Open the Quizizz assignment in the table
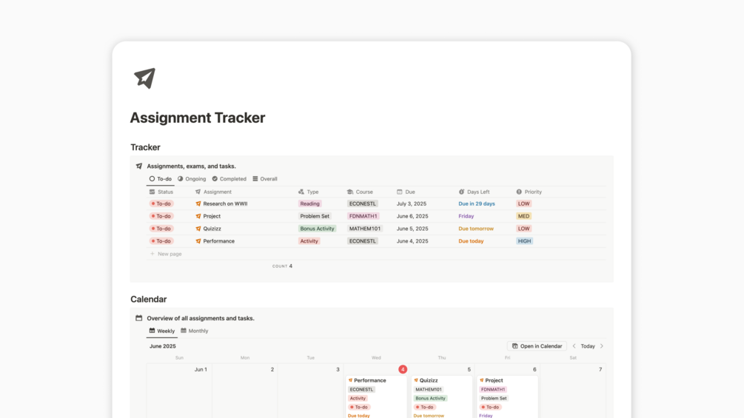 212,229
